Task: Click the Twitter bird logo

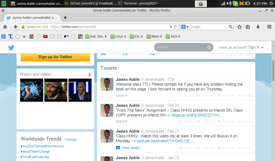Action: tap(11, 47)
